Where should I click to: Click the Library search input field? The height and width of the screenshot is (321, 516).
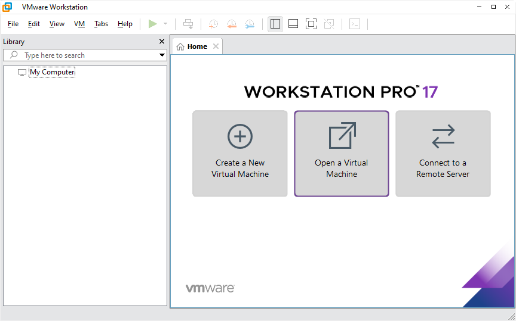tap(85, 55)
